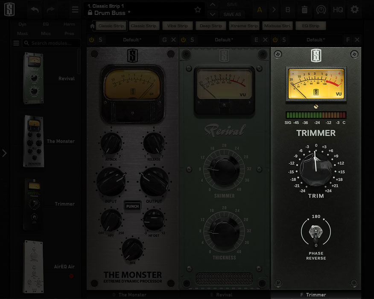Select the B slot for A/B comparison
Screen dimensions: 374x299
pyautogui.click(x=287, y=9)
